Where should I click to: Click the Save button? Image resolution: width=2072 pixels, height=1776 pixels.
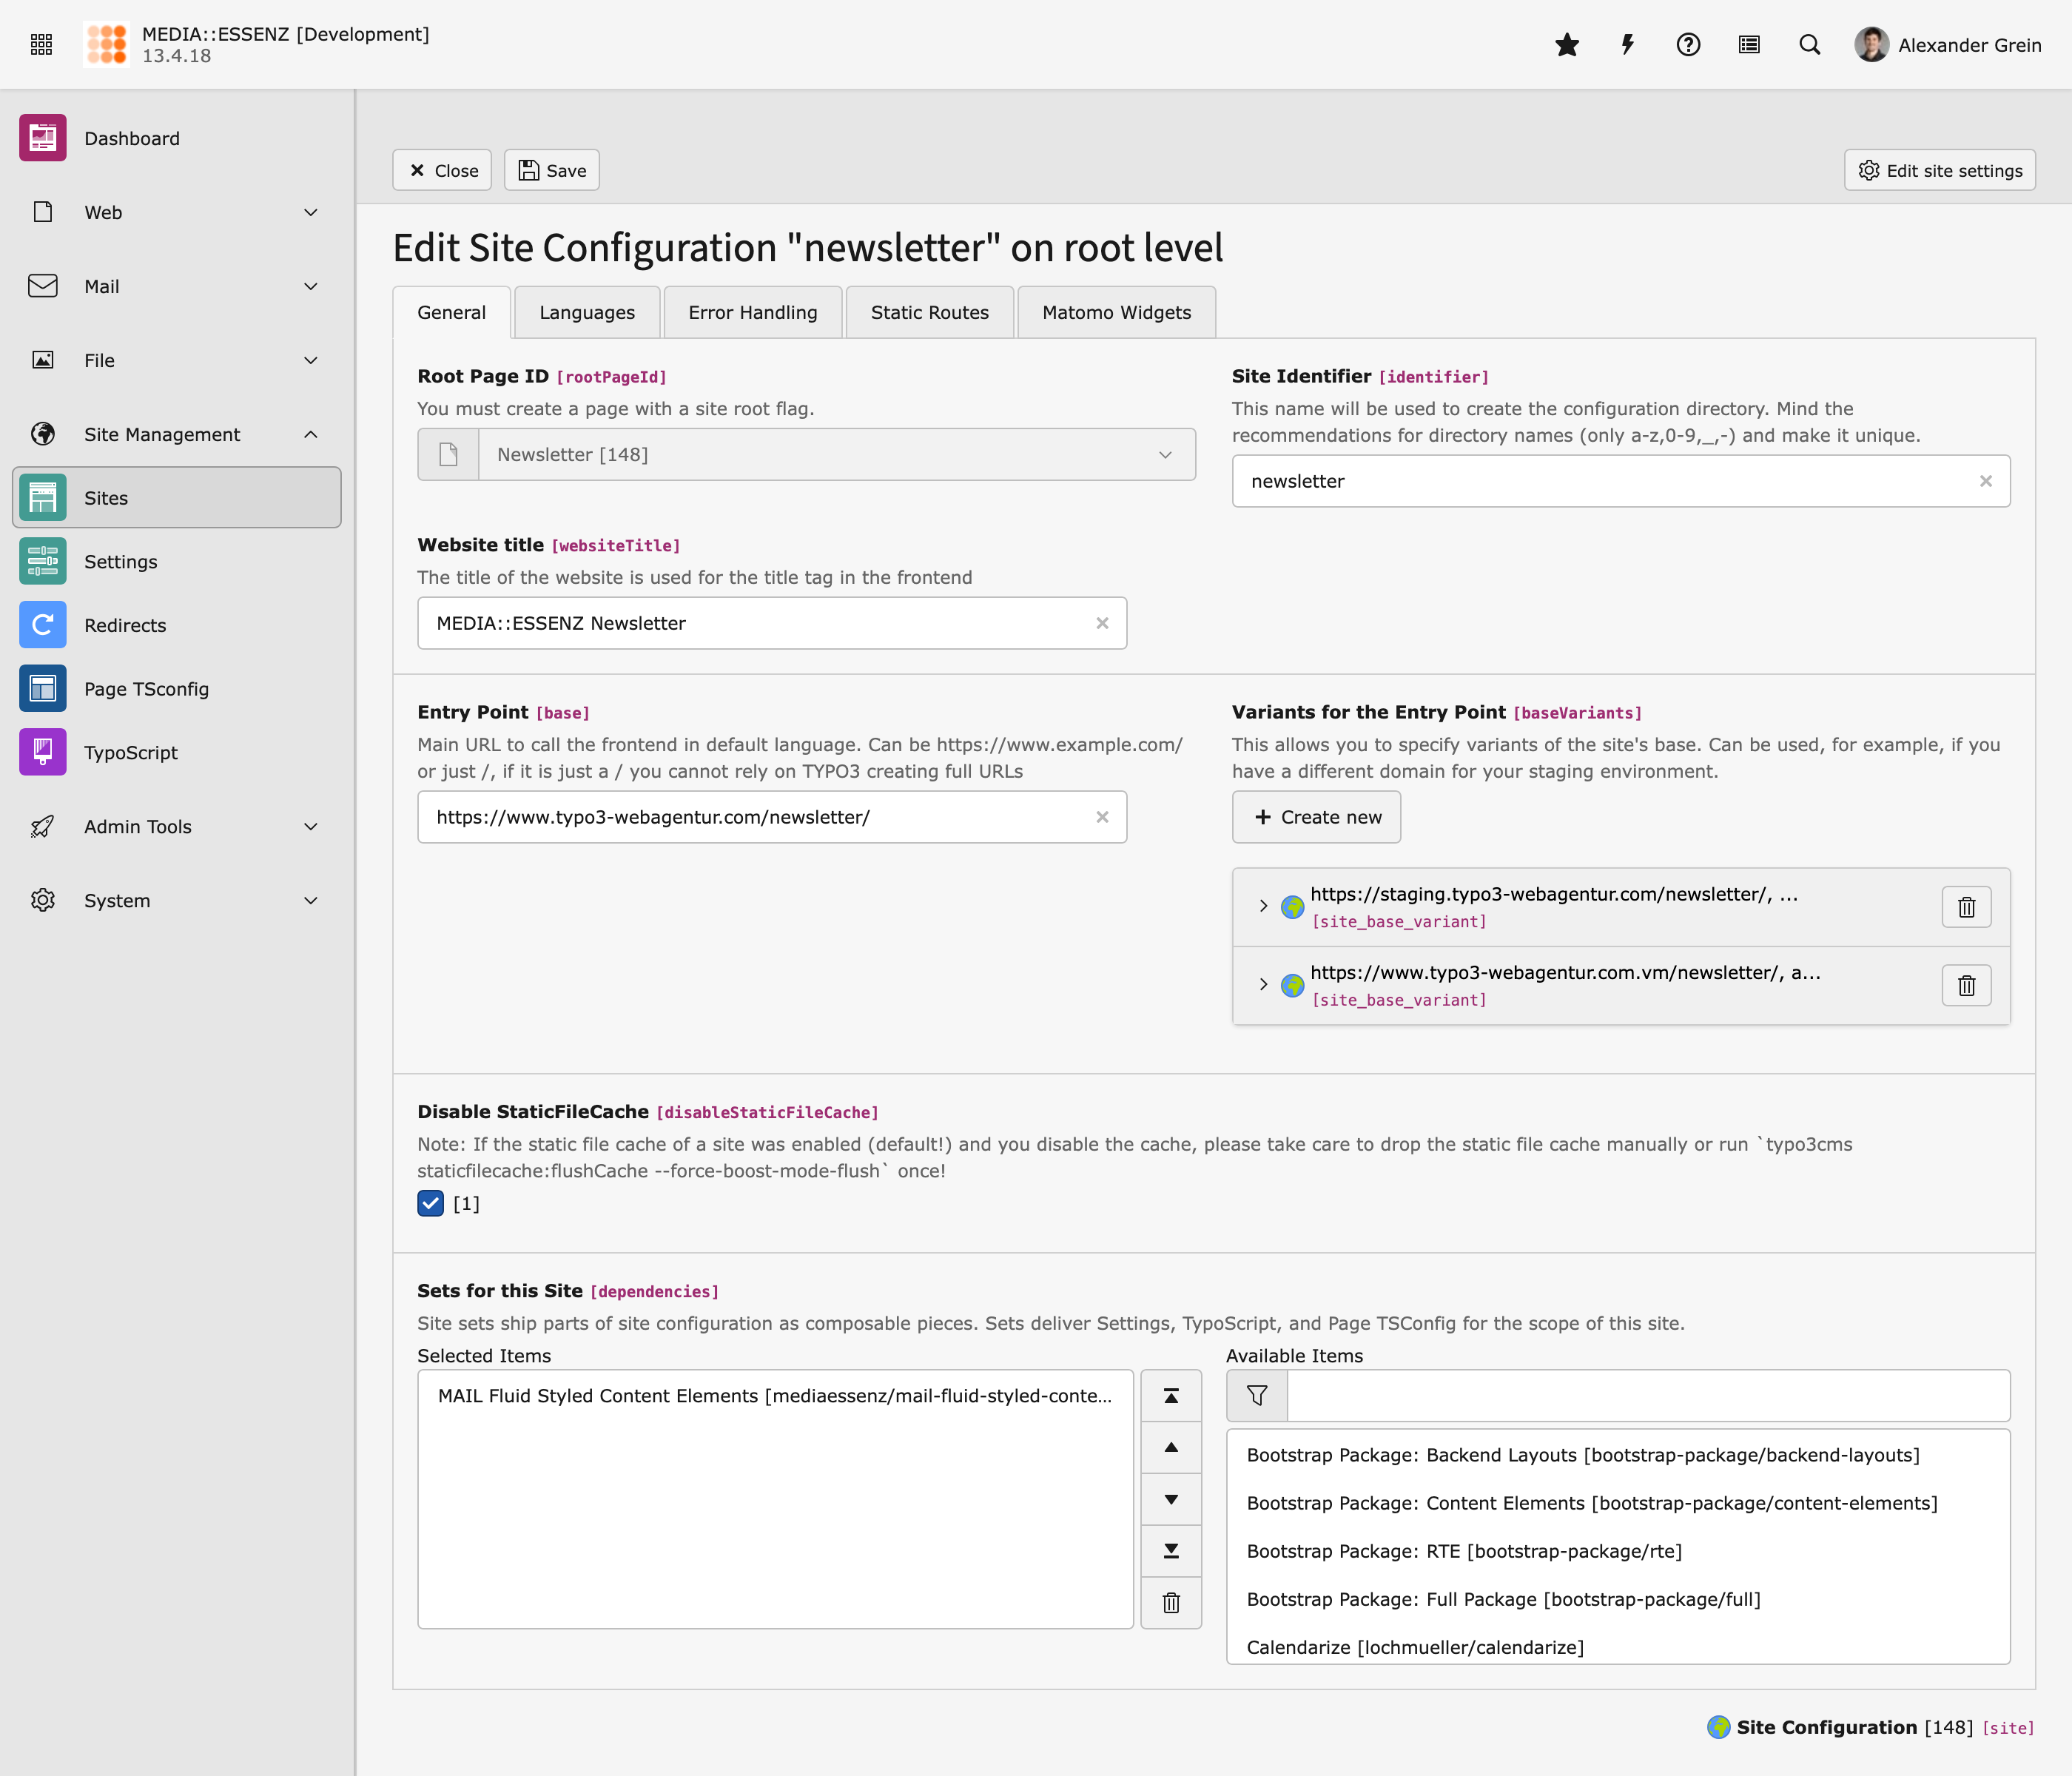pyautogui.click(x=552, y=171)
